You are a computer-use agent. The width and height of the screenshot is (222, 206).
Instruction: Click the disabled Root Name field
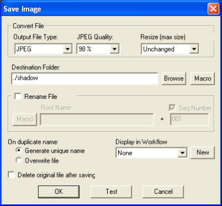[97, 119]
